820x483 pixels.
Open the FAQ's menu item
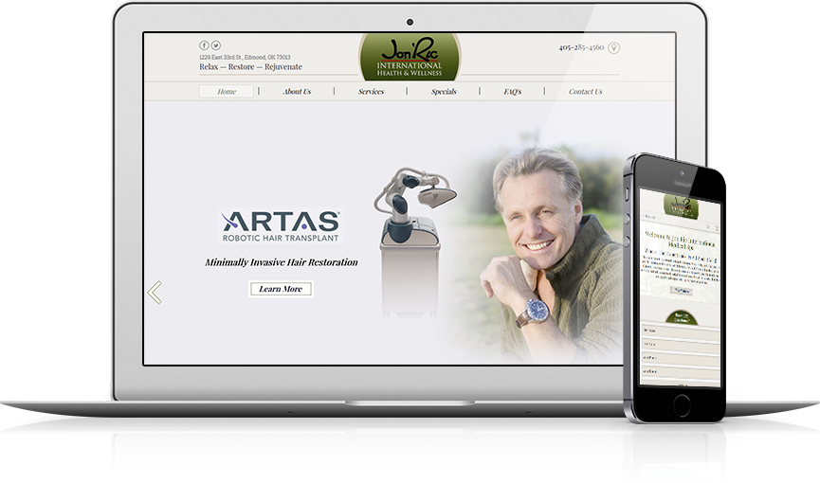[513, 92]
